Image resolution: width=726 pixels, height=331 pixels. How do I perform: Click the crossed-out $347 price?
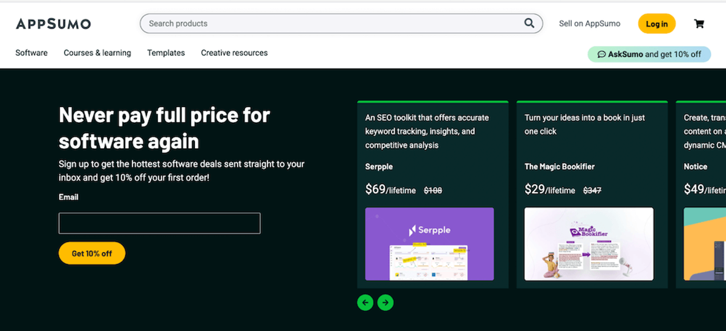592,191
